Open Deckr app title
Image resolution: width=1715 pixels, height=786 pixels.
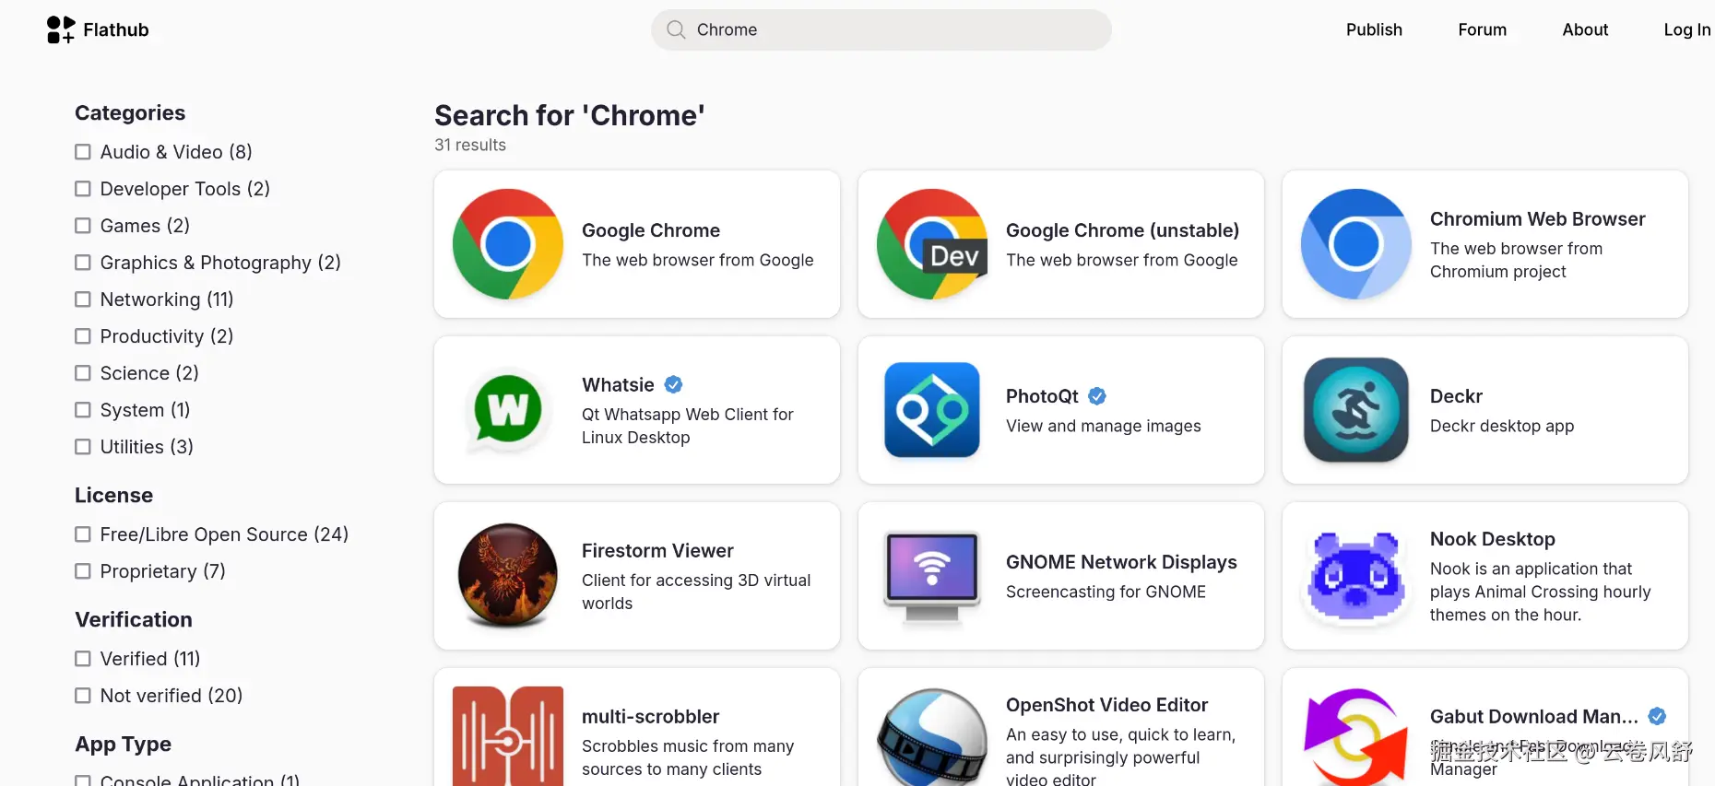coord(1456,396)
